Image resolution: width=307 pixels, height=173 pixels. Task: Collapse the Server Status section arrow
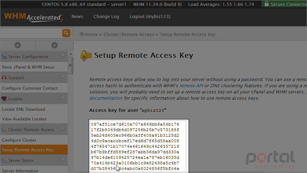[x=63, y=160]
